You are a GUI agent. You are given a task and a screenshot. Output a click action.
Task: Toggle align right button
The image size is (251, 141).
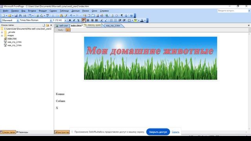click(x=92, y=20)
